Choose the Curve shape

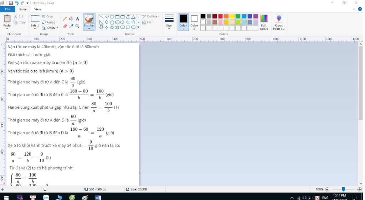click(107, 17)
